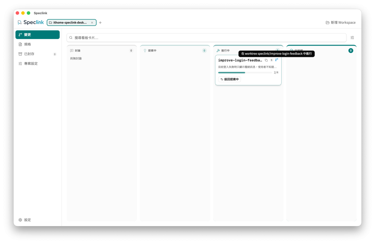This screenshot has width=375, height=244.
Task: Click the 2/4 task progress bar
Action: tap(245, 73)
